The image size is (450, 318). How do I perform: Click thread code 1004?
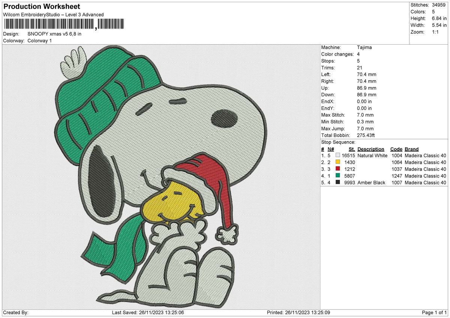coord(397,156)
